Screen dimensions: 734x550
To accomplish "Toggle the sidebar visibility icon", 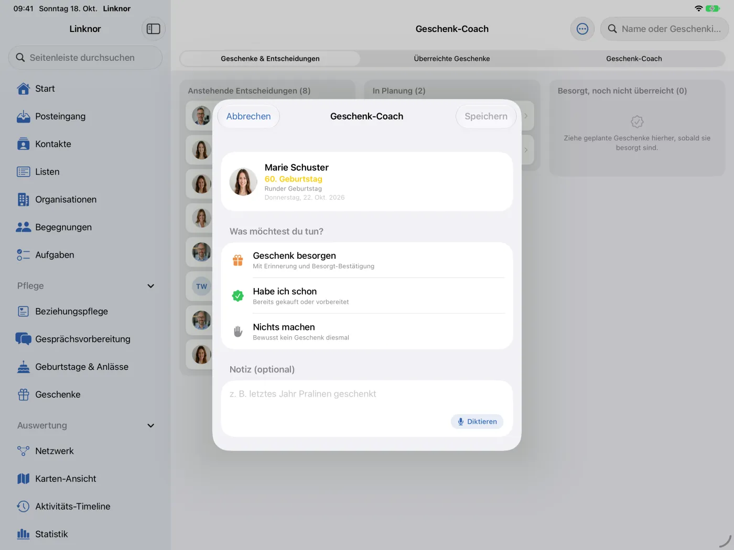I will pyautogui.click(x=153, y=29).
